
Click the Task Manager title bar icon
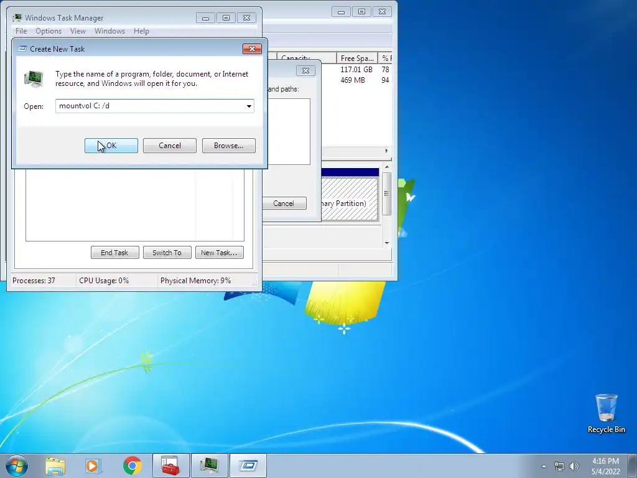pyautogui.click(x=17, y=18)
